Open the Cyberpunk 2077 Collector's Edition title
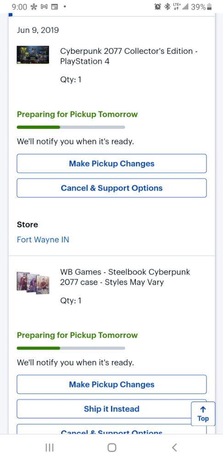 tap(129, 56)
